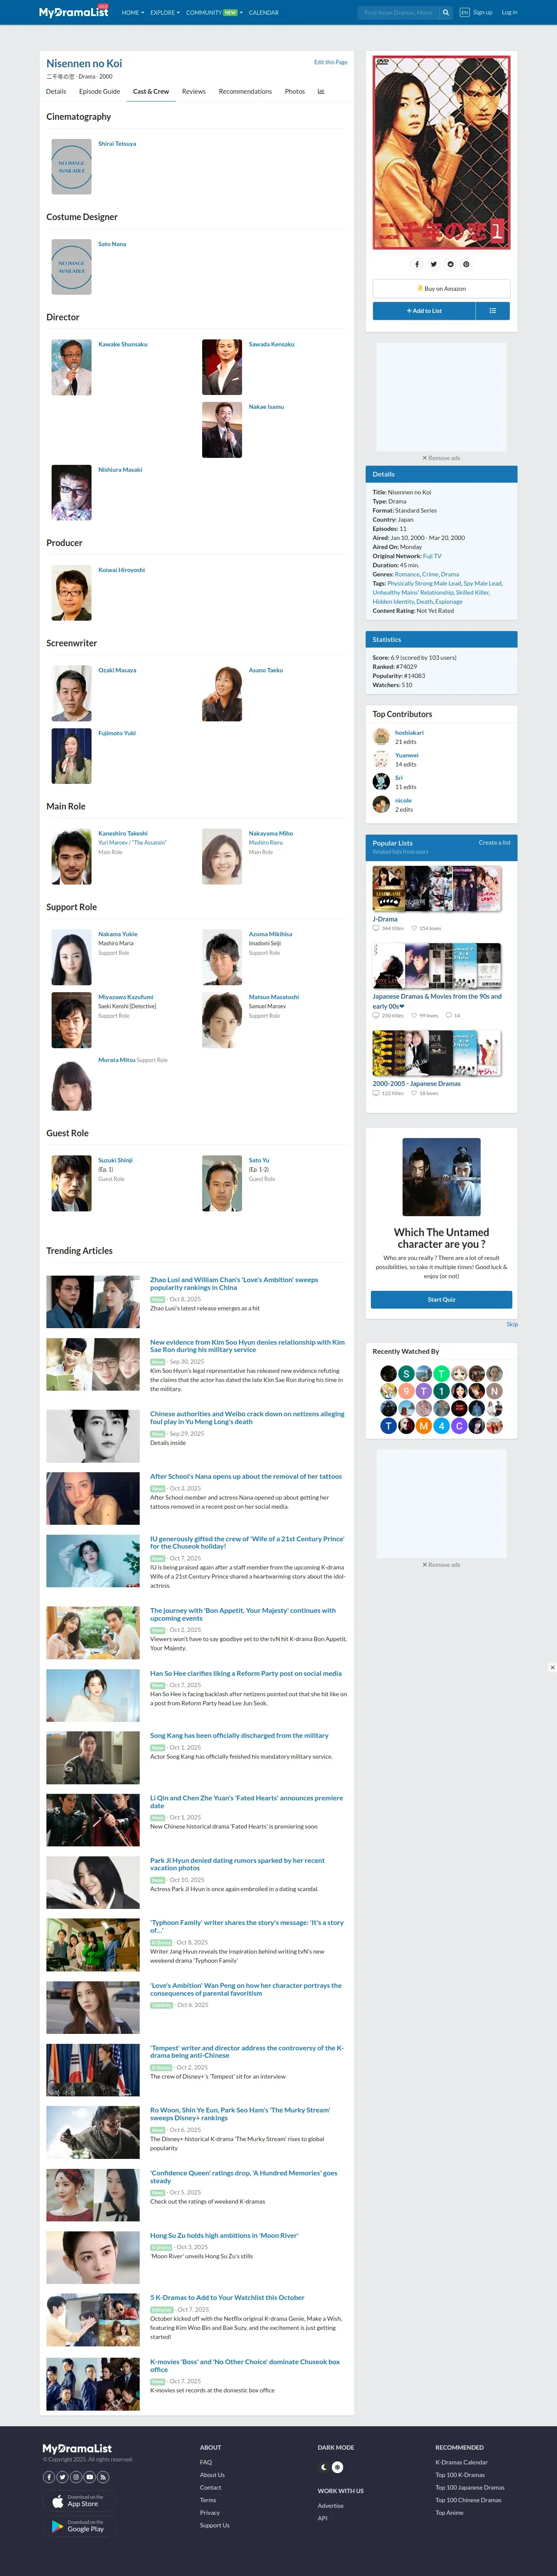Close the floating ad with X icon
Screen dimensions: 557x2576
click(x=552, y=1667)
